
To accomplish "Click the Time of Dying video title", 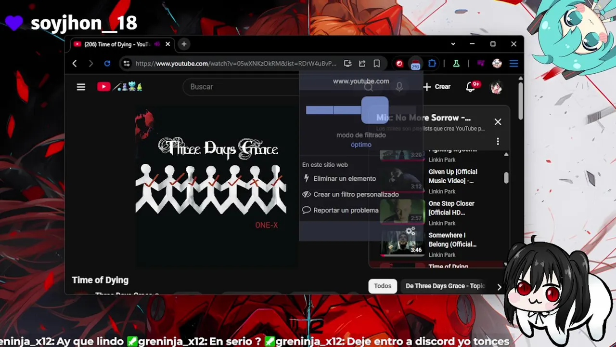I will [100, 280].
